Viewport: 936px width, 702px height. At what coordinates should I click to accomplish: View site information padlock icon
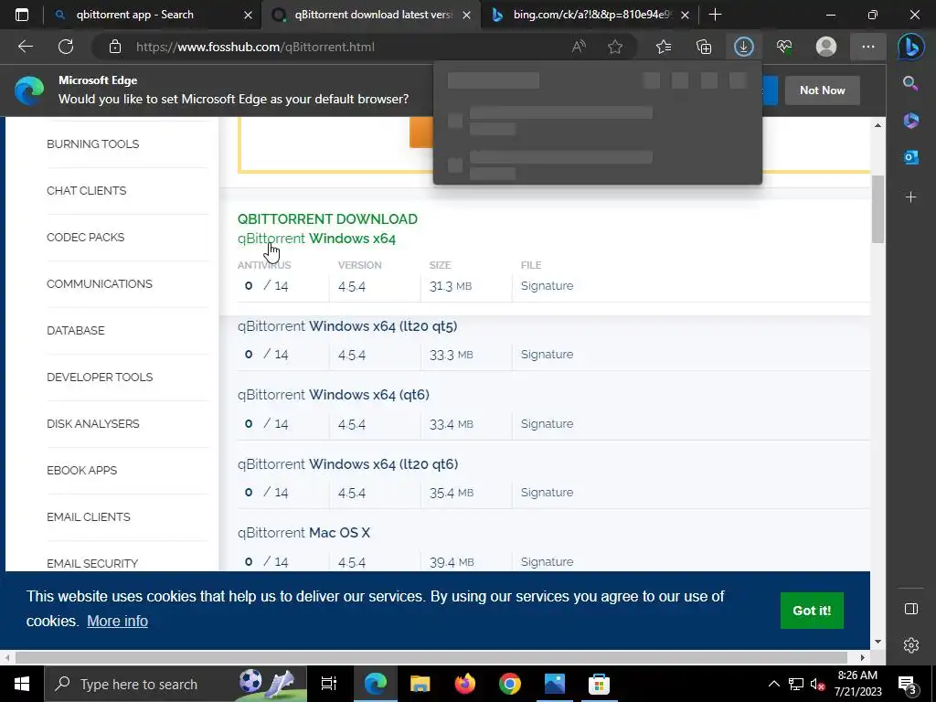pos(115,47)
